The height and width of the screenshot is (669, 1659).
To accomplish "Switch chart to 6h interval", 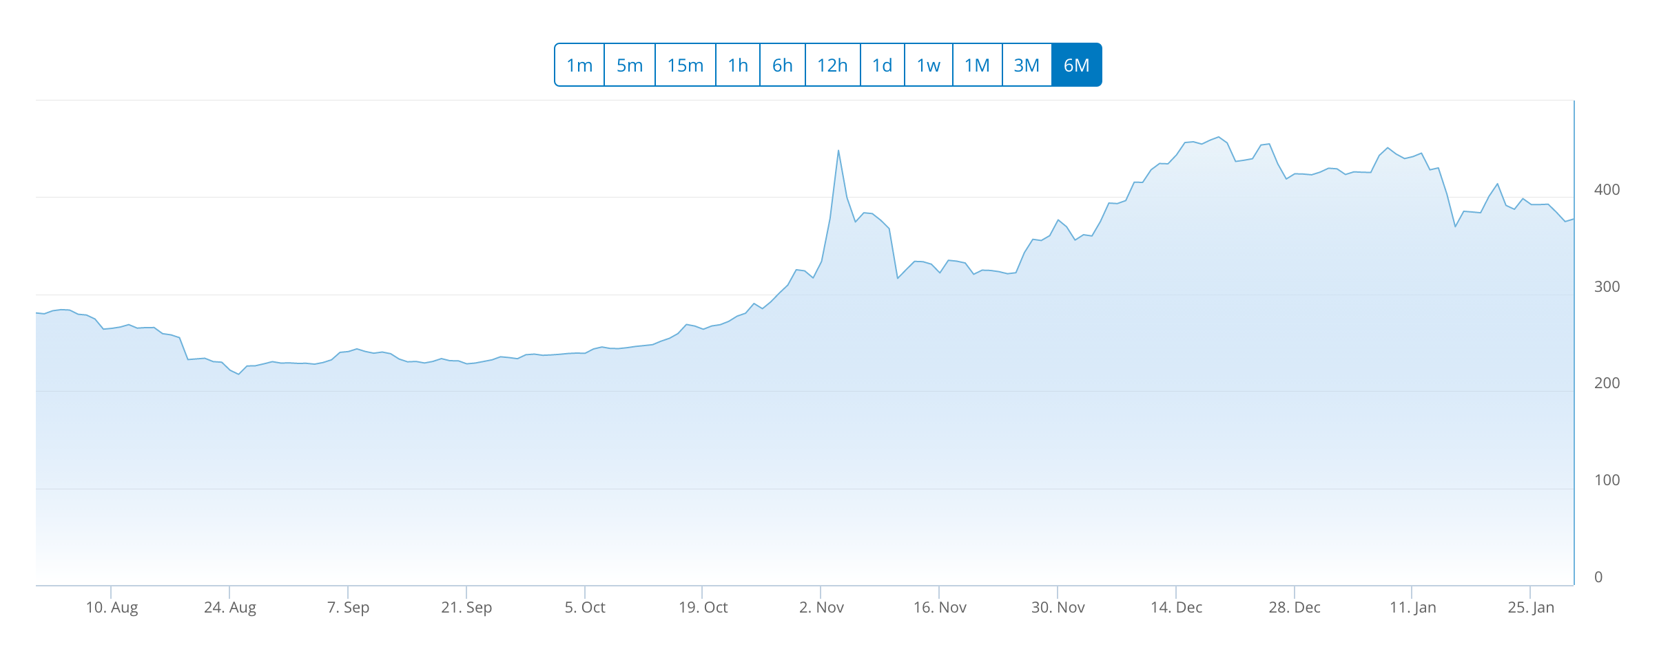I will click(783, 65).
